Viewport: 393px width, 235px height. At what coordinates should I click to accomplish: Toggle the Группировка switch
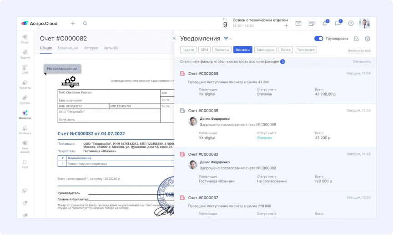[318, 39]
